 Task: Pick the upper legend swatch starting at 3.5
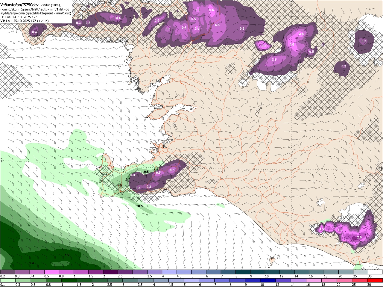coord(155,272)
